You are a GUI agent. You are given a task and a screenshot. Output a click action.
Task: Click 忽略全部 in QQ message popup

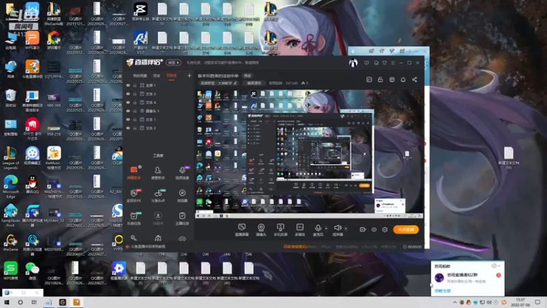[x=442, y=291]
